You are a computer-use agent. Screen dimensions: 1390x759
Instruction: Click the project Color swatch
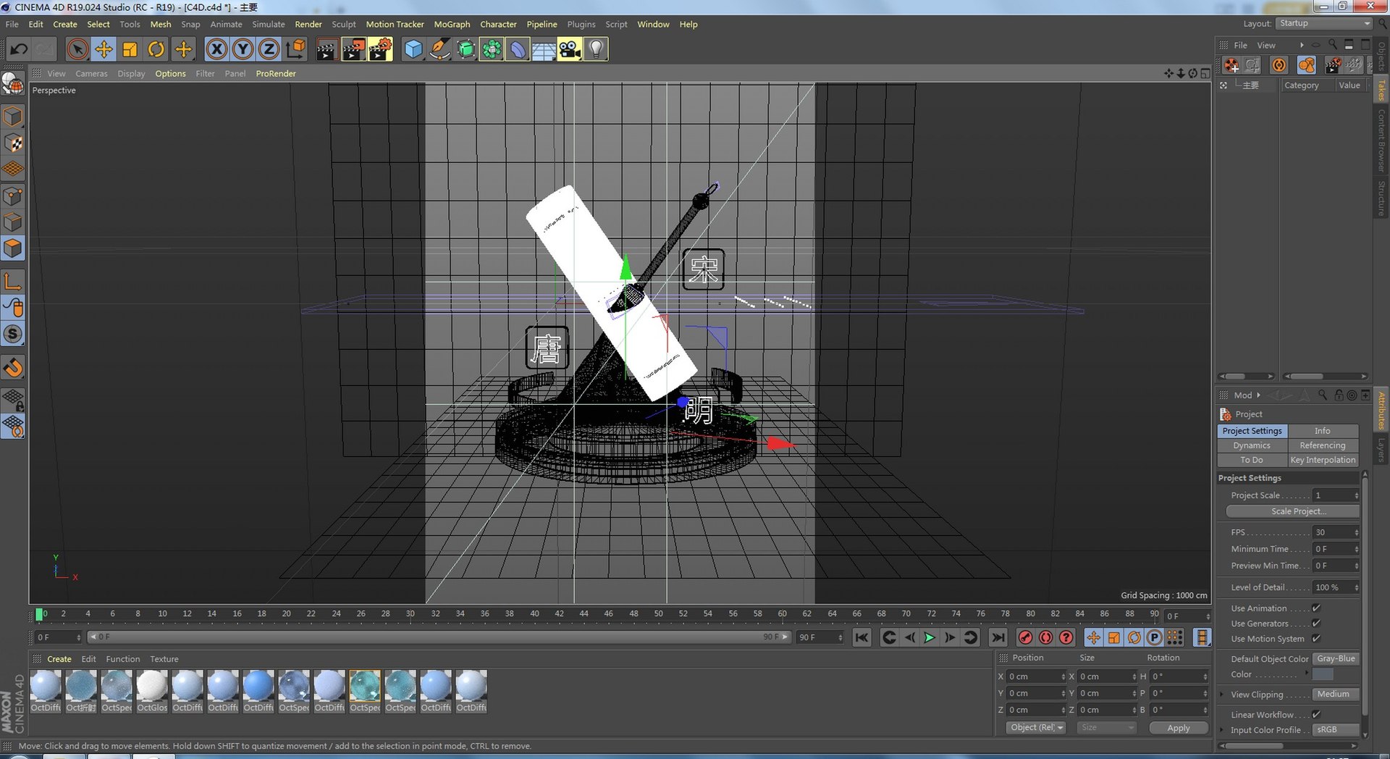point(1323,674)
